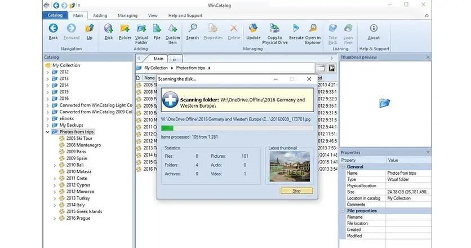471x248 pixels.
Task: Click the Execute icon
Action: (x=296, y=32)
